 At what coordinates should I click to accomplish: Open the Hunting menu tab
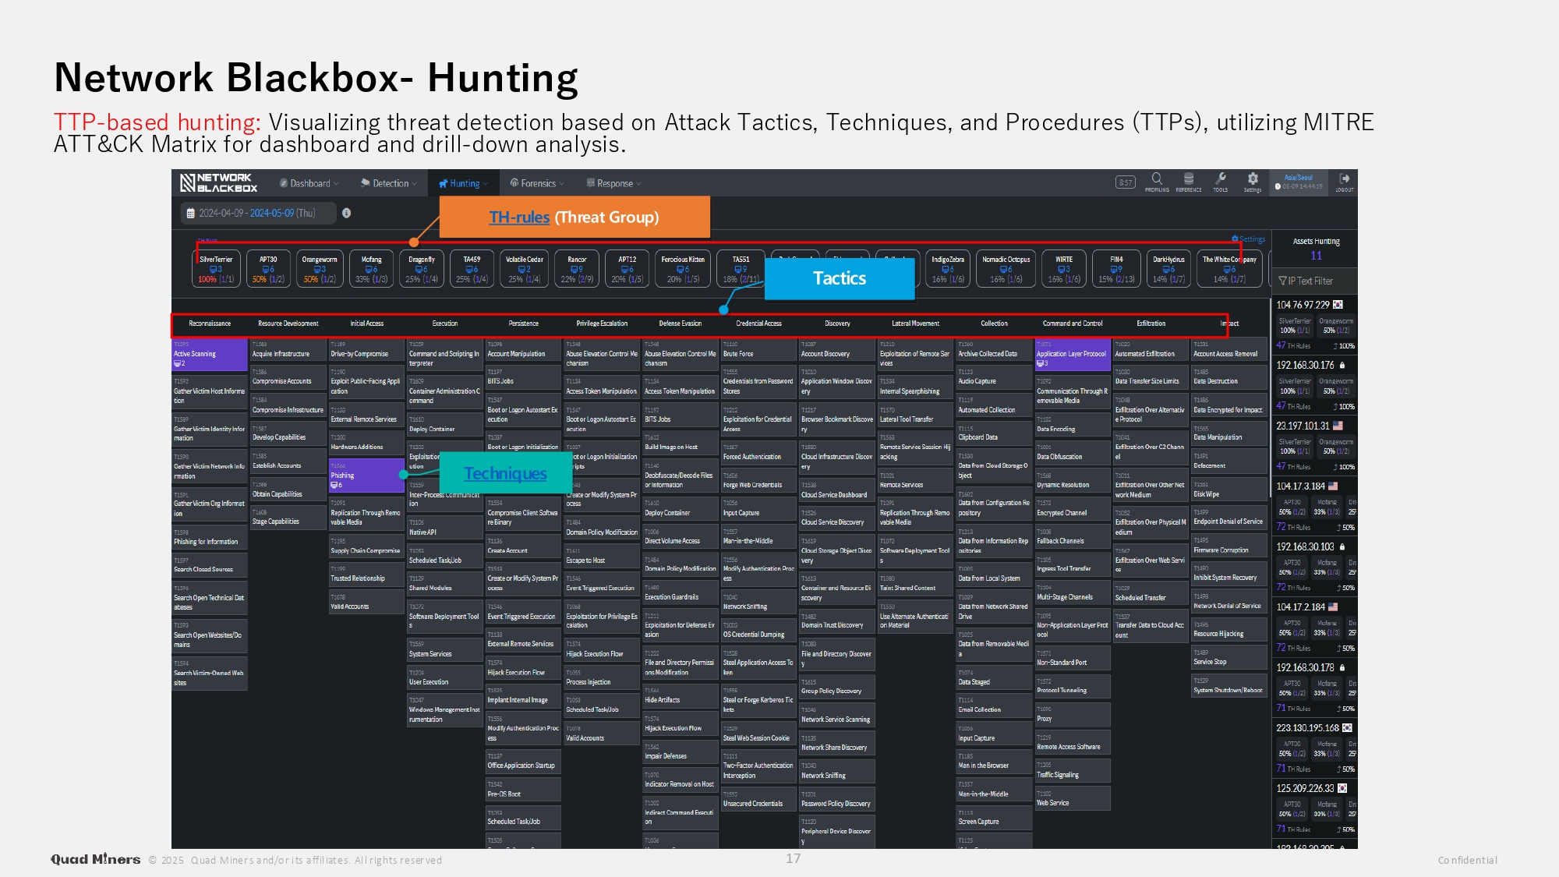pos(463,184)
